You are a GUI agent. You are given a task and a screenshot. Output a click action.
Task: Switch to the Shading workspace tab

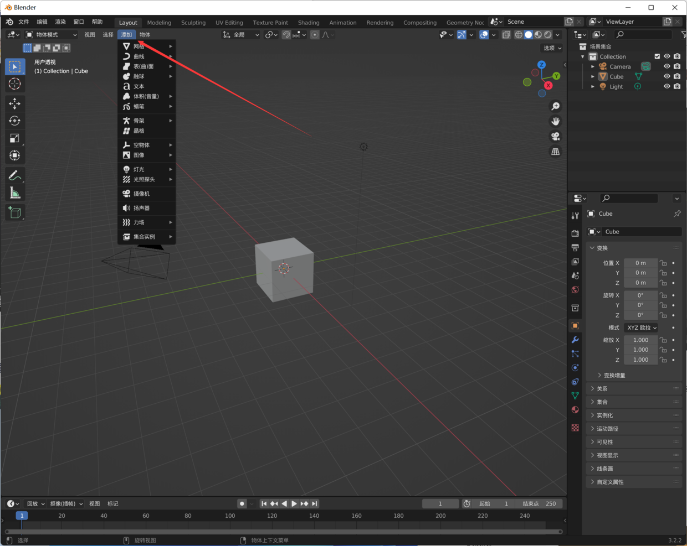pos(309,23)
